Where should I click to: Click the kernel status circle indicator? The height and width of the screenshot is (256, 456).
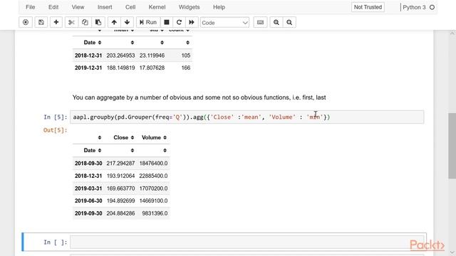(432, 7)
